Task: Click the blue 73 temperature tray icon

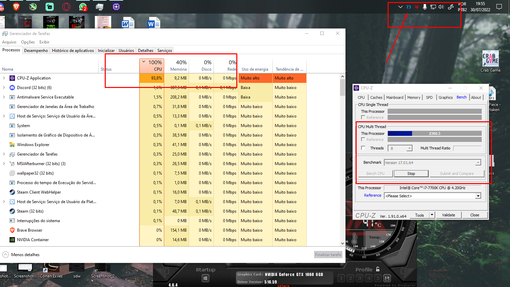Action: point(408,7)
